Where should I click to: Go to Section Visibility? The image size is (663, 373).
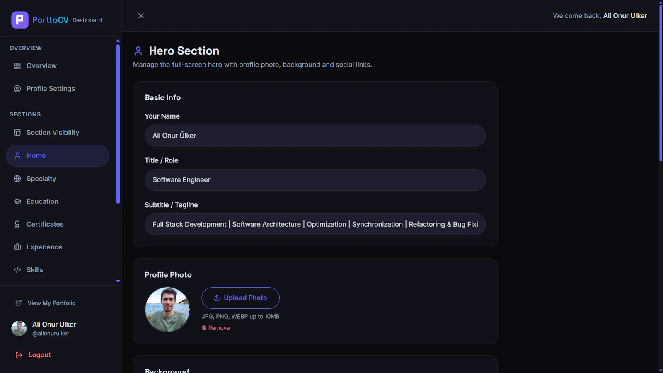pos(58,133)
